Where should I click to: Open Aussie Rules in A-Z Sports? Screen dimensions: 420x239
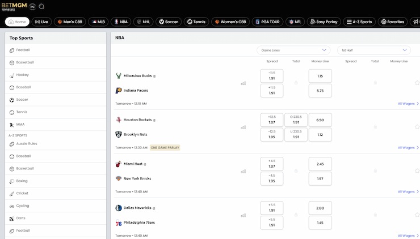pyautogui.click(x=56, y=143)
